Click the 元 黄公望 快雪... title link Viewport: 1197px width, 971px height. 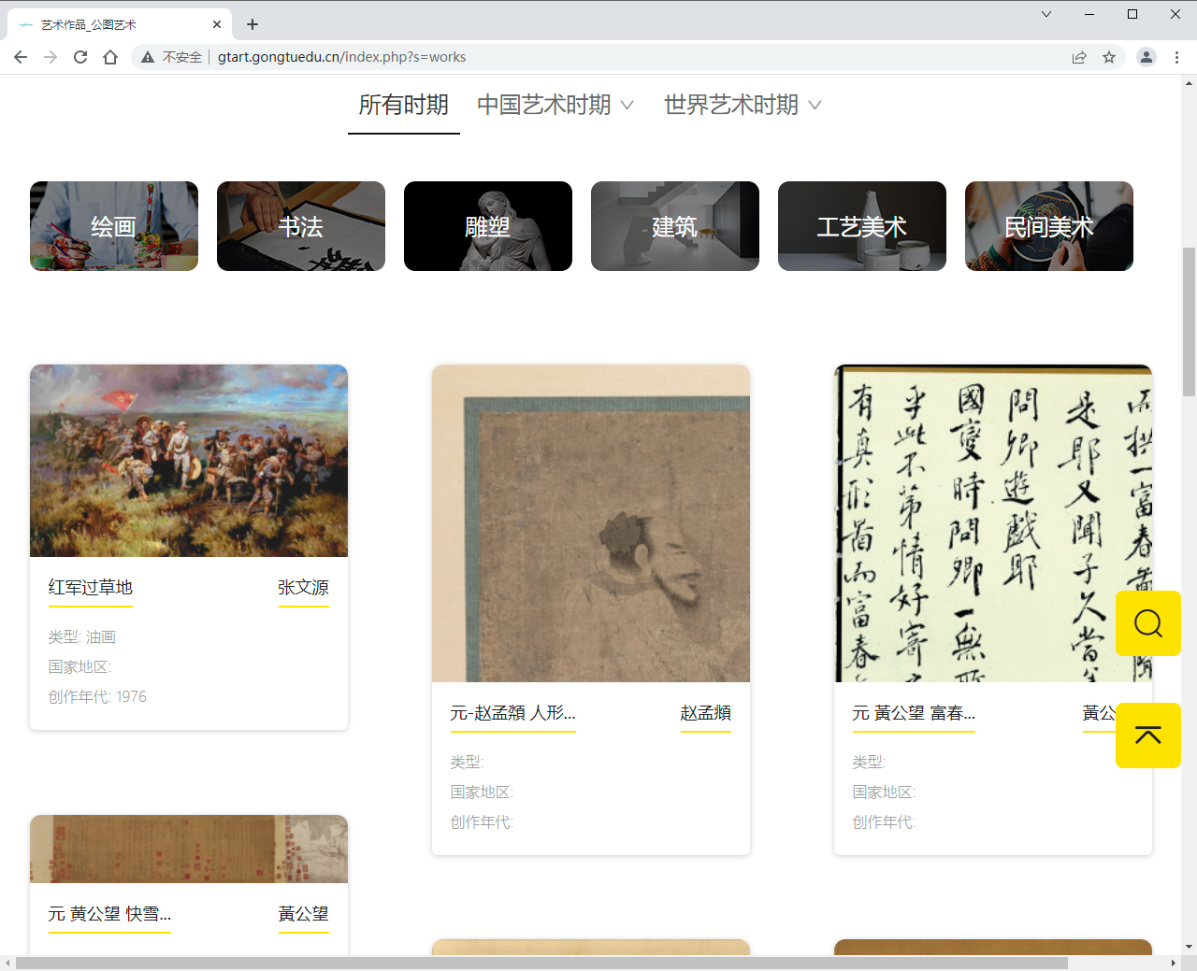pyautogui.click(x=109, y=914)
